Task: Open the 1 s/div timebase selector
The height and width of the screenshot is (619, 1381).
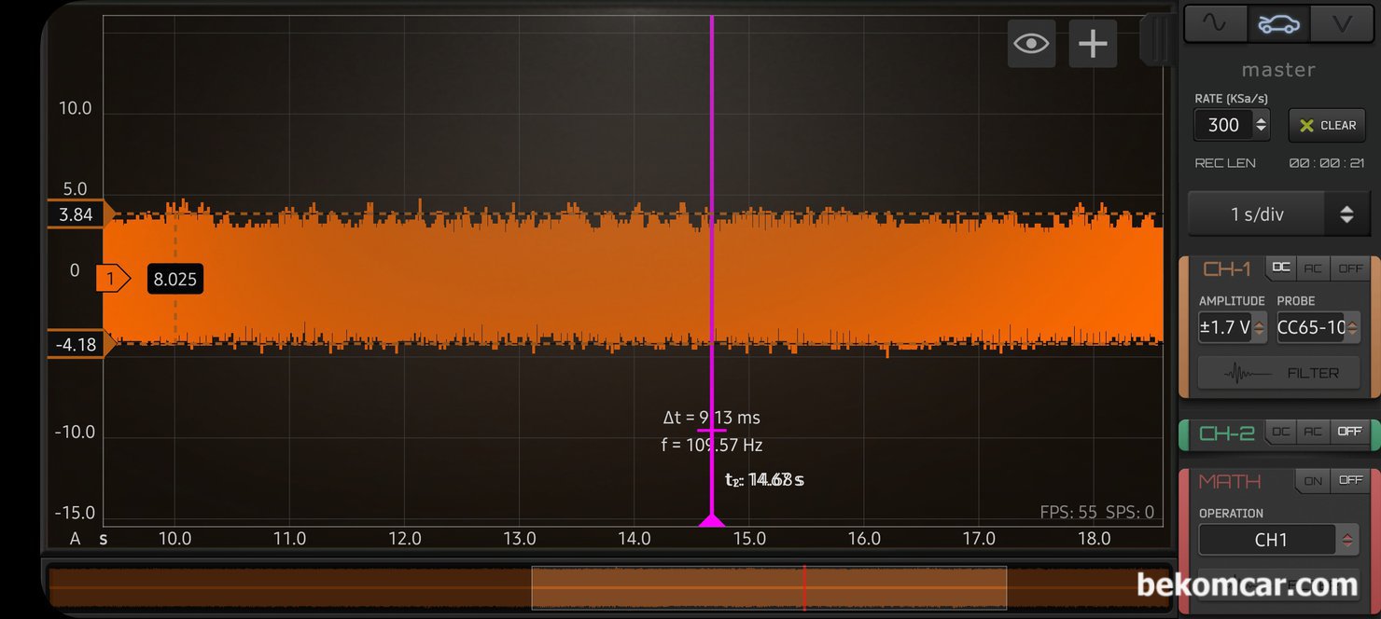Action: coord(1256,214)
